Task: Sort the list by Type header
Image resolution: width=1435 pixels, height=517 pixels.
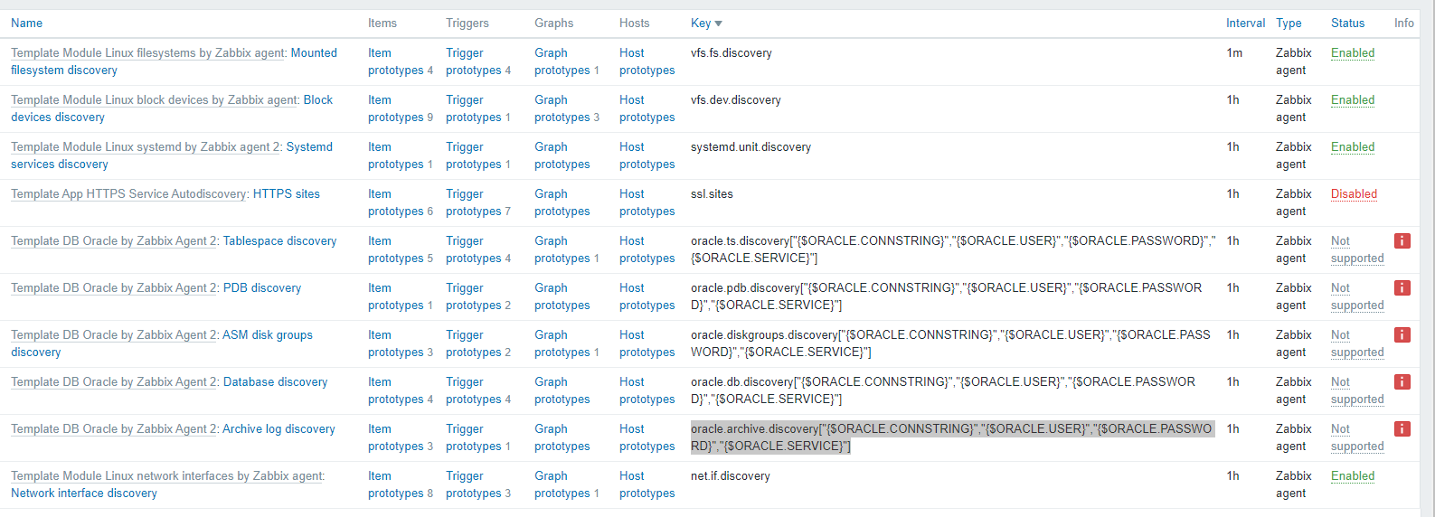Action: pos(1289,23)
